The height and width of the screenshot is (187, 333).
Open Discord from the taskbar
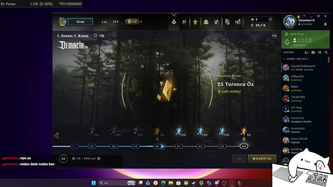(x=217, y=183)
